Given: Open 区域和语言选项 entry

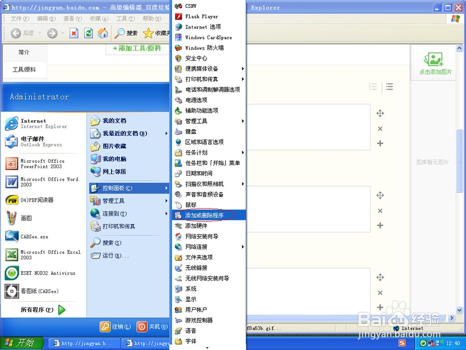Looking at the screenshot, I should 209,142.
